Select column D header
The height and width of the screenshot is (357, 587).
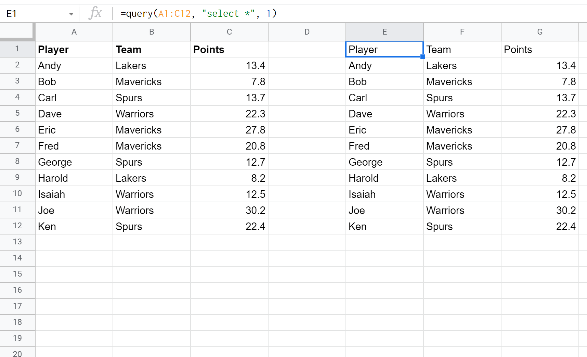pyautogui.click(x=307, y=32)
